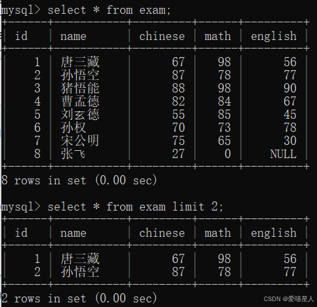This screenshot has width=317, height=307.
Task: Select 唐三藏 in the eight-row result
Action: pyautogui.click(x=80, y=62)
